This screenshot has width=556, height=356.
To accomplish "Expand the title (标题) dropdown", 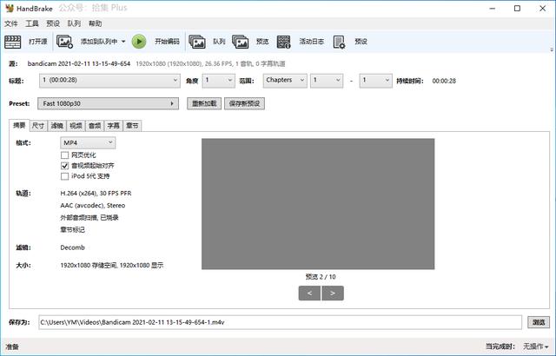I will tap(109, 80).
